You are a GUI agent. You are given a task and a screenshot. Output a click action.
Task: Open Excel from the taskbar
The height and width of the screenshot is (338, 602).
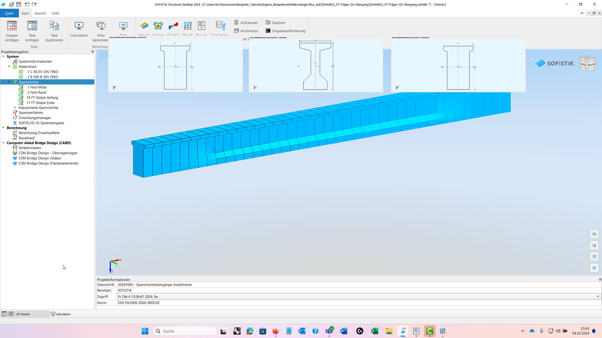pyautogui.click(x=374, y=331)
